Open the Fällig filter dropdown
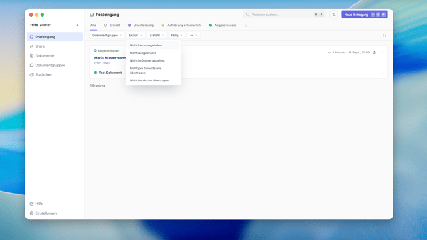Image resolution: width=427 pixels, height=240 pixels. click(x=177, y=36)
